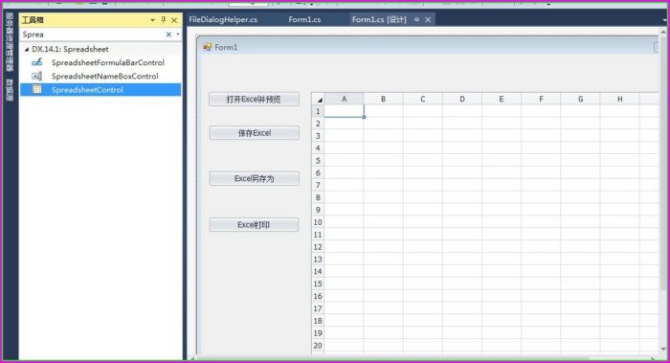Select column H header

[619, 100]
